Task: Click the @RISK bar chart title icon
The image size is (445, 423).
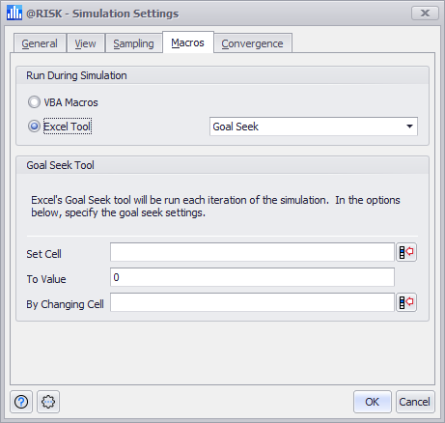Action: pos(14,14)
